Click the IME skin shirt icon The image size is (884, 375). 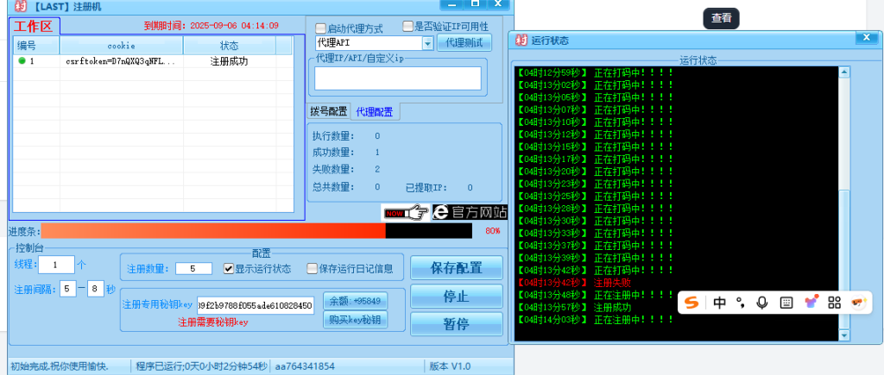pyautogui.click(x=811, y=303)
